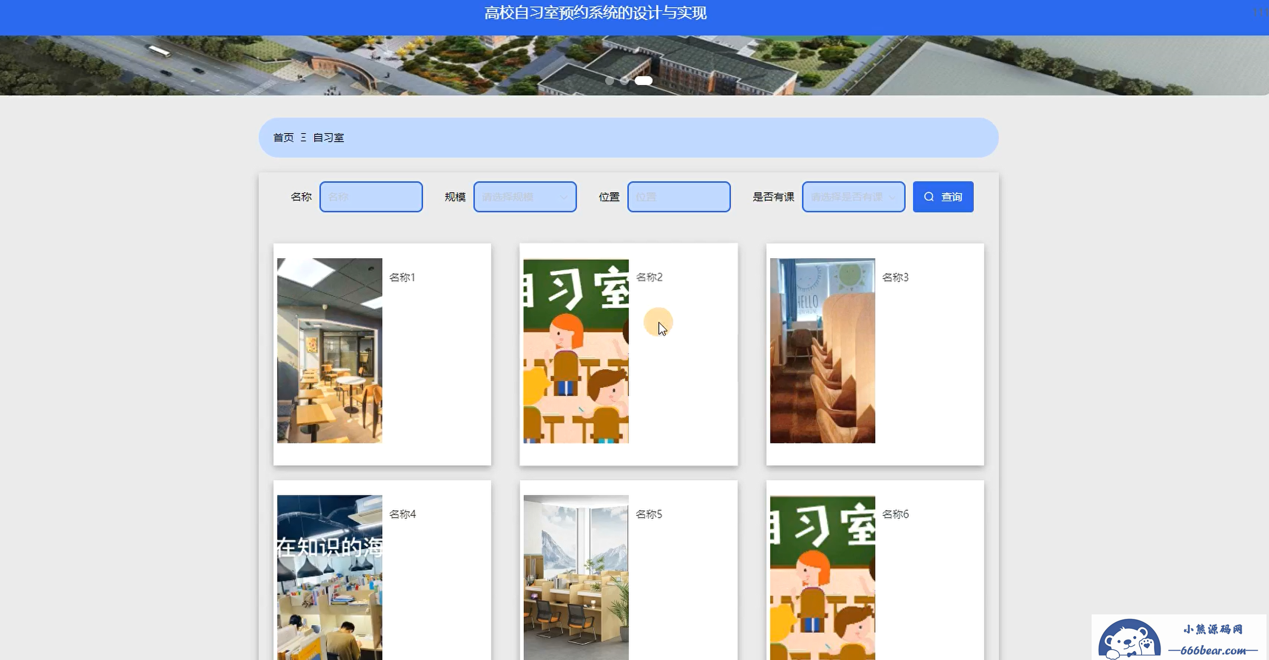The image size is (1269, 660).
Task: Open the 规模 dropdown selector
Action: coord(525,197)
